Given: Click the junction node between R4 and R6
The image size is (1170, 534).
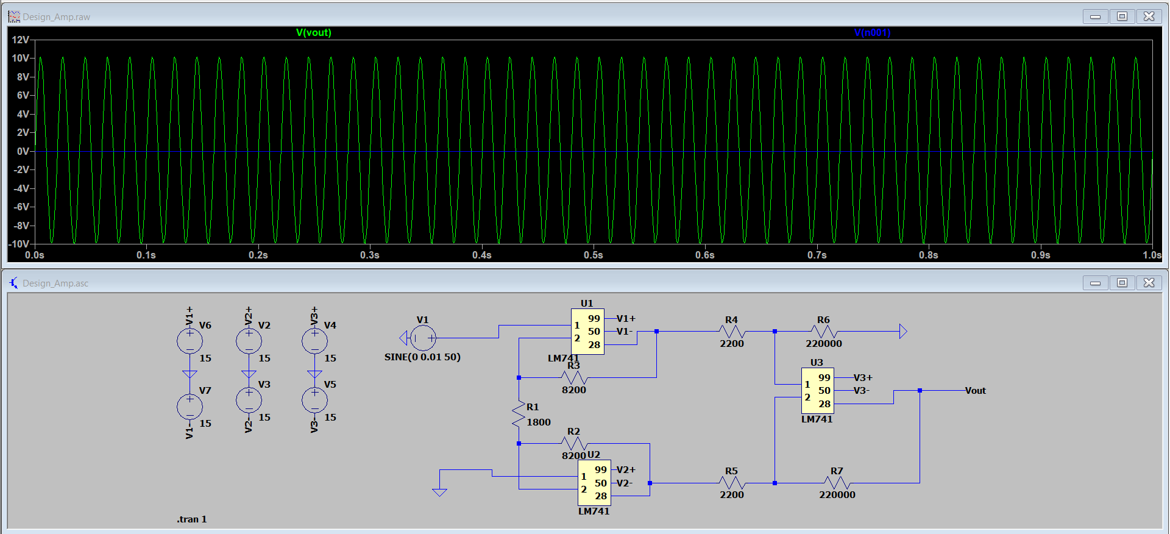Looking at the screenshot, I should click(x=775, y=332).
